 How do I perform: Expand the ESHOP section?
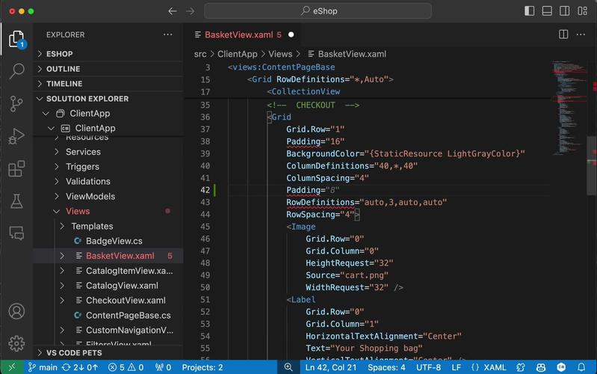click(108, 54)
